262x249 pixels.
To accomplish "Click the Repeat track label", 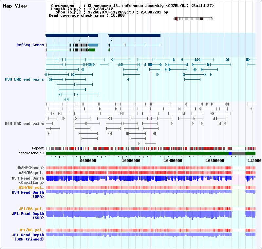I will pyautogui.click(x=38, y=148).
